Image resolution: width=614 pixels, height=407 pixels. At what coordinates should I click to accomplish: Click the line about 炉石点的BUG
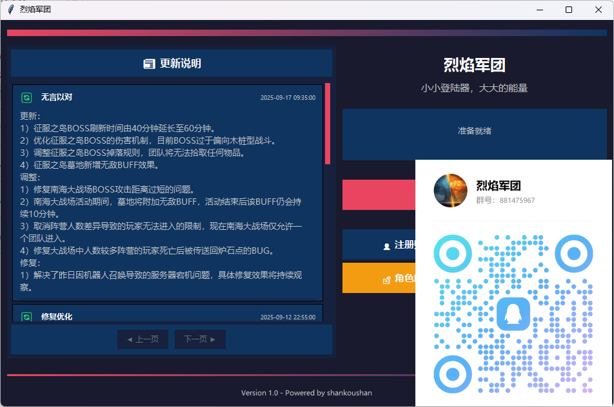148,251
